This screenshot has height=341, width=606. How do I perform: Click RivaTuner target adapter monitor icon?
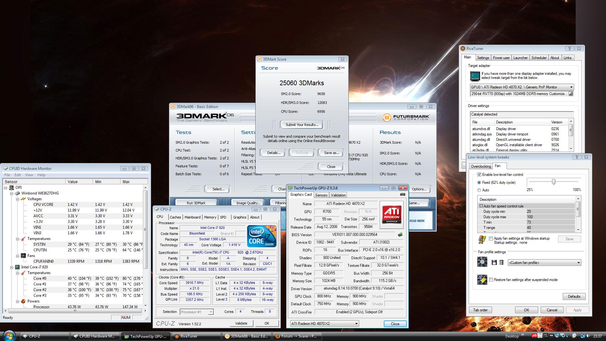point(475,76)
